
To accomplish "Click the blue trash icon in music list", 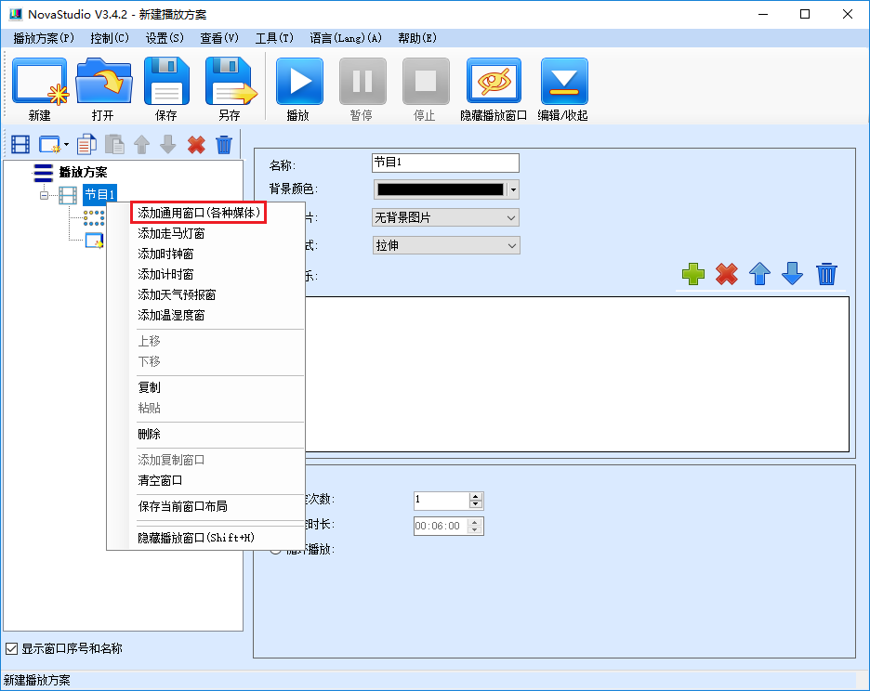I will click(x=827, y=274).
